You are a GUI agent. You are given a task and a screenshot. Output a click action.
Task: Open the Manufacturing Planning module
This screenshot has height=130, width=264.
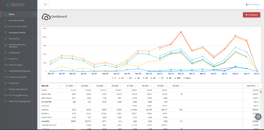coord(20,71)
